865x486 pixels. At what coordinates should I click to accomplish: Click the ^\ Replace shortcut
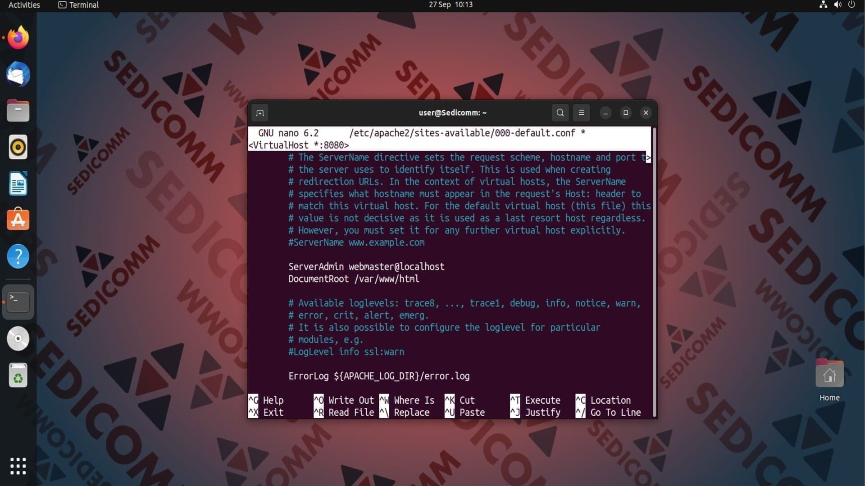(x=405, y=412)
